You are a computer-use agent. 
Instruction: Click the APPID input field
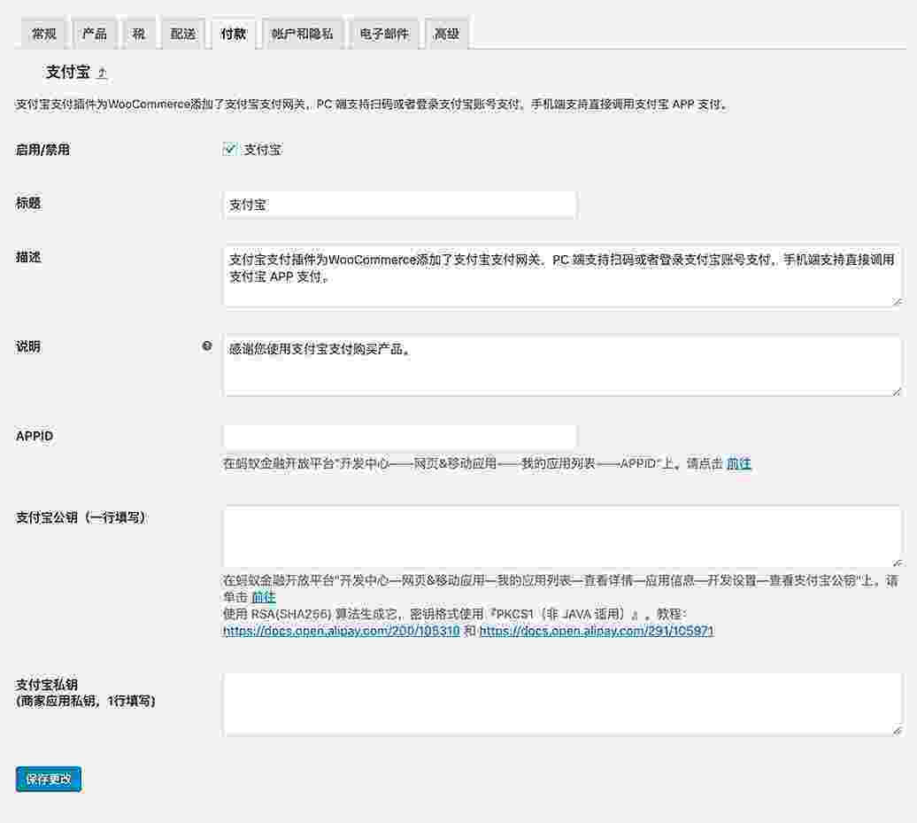point(400,437)
